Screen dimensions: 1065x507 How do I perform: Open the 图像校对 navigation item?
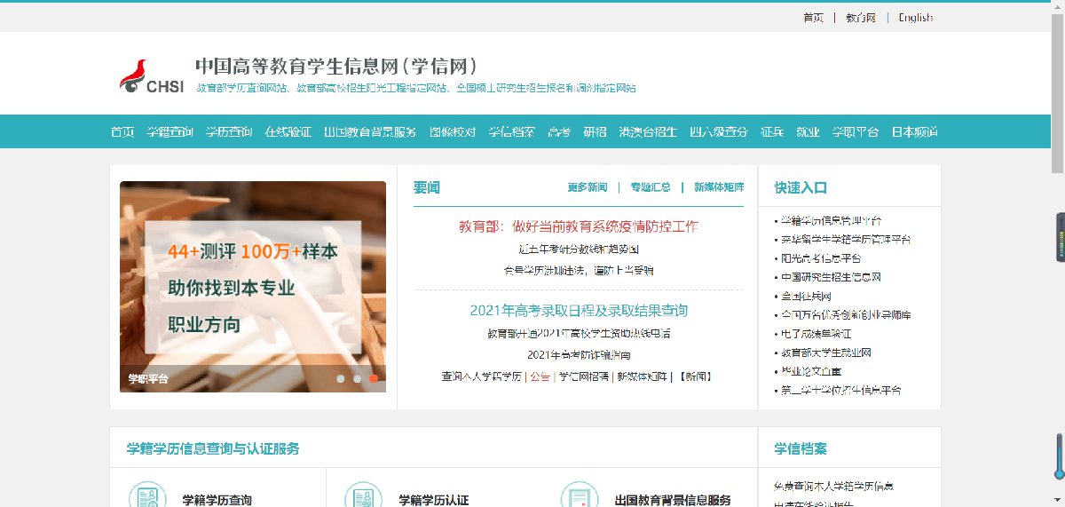coord(453,131)
